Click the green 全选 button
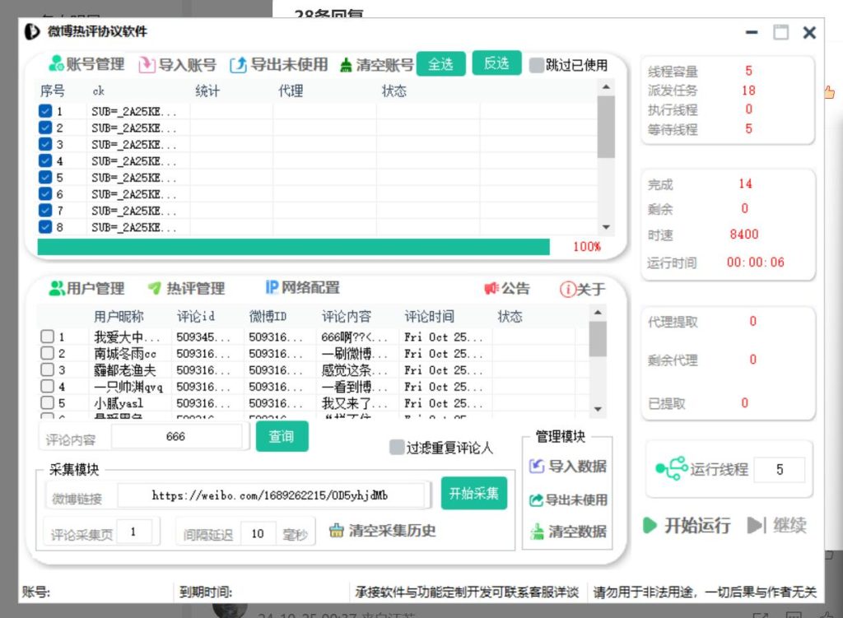 click(440, 64)
